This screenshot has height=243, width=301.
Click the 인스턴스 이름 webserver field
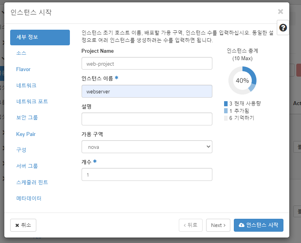[x=147, y=91]
